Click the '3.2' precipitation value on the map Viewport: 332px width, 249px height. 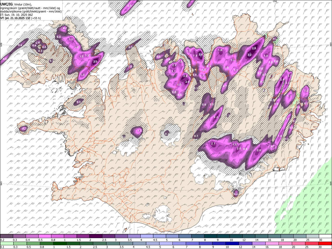point(250,55)
